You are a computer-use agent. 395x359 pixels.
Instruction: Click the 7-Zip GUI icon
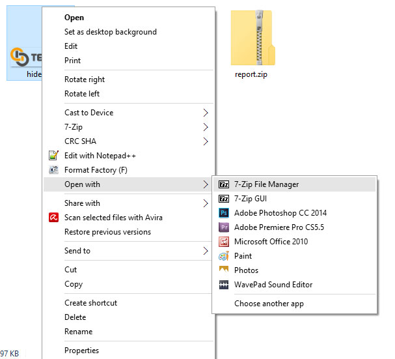click(224, 199)
